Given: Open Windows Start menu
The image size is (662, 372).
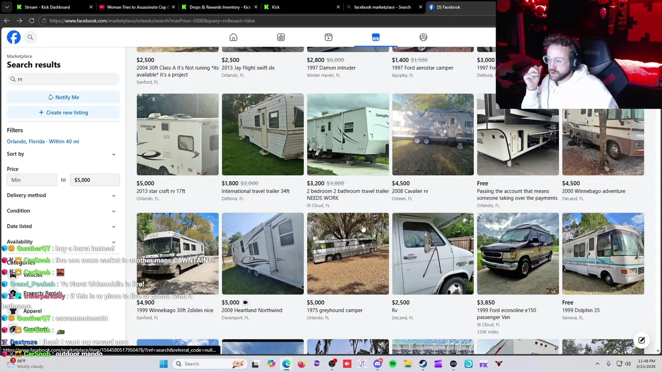Looking at the screenshot, I should 163,364.
